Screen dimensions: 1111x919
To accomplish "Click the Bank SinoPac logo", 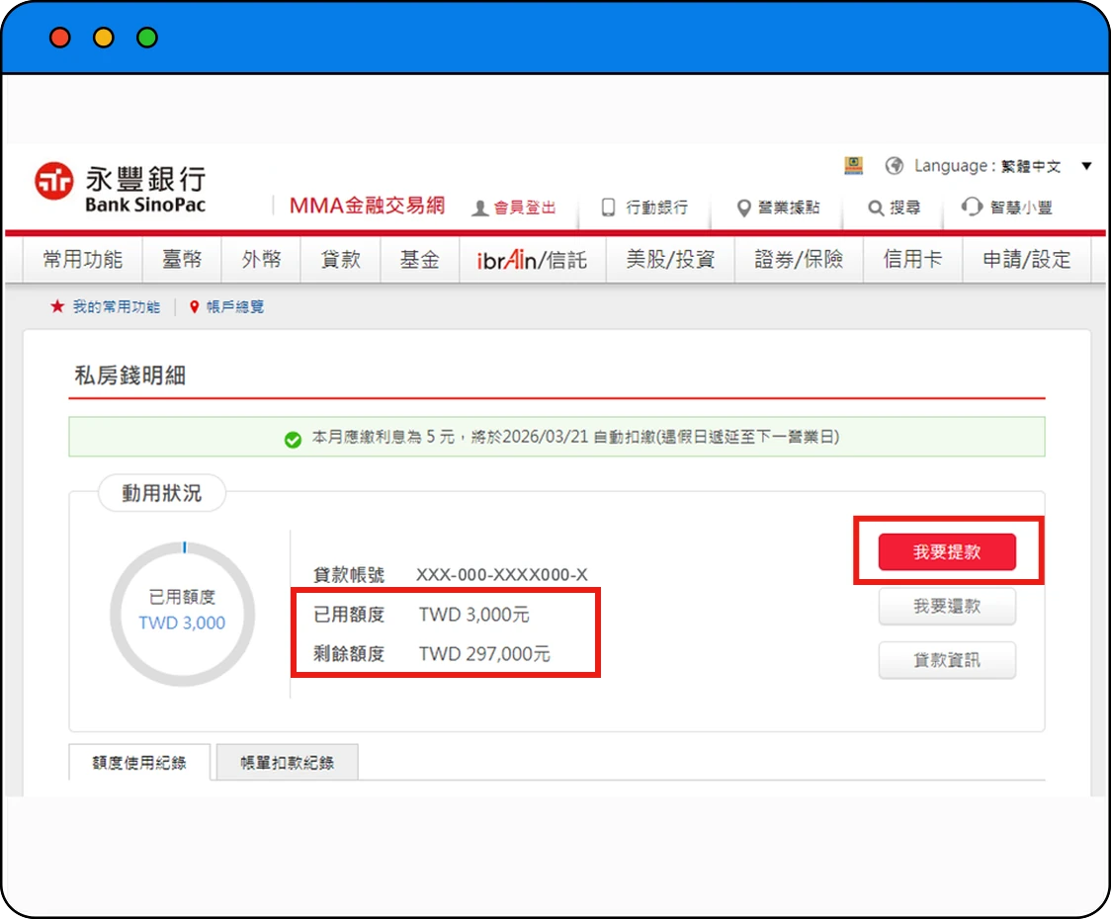I will click(x=121, y=188).
